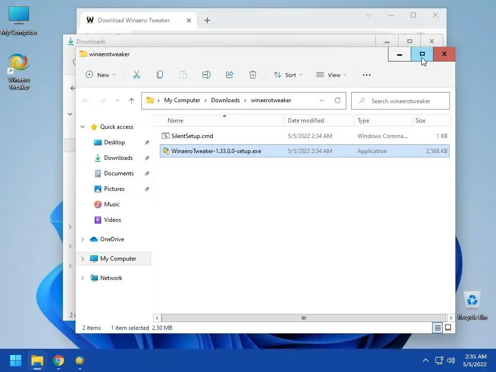Click winaerotweaker in breadcrumb path
Image resolution: width=496 pixels, height=372 pixels.
(271, 100)
